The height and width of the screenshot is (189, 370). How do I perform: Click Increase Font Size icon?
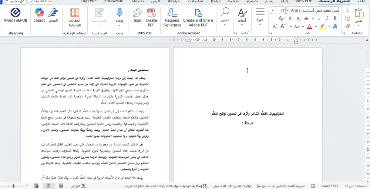click(283, 26)
